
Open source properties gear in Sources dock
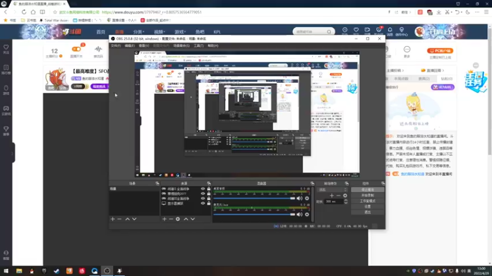point(178,219)
